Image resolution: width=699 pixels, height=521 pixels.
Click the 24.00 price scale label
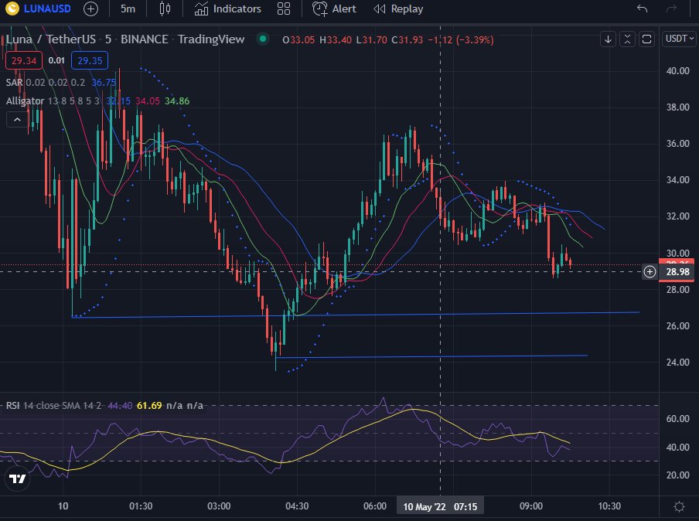point(677,363)
